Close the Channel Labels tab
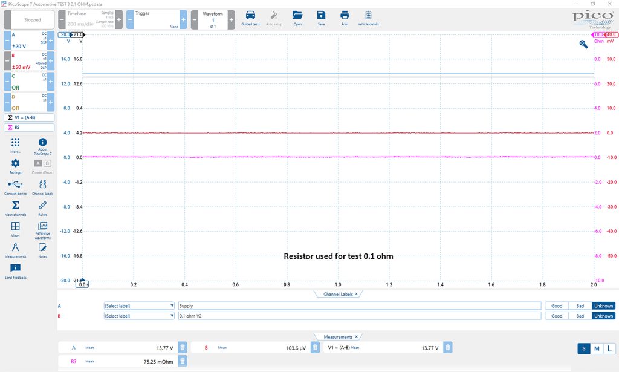The image size is (619, 372). 357,294
